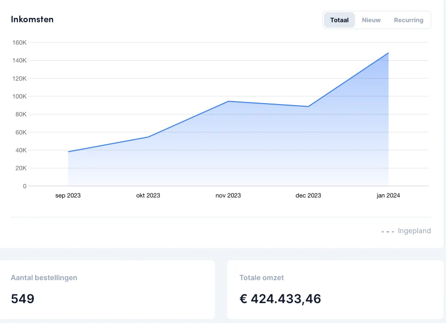The image size is (446, 323).
Task: Click the sep 2023 data point on chart
Action: click(68, 152)
